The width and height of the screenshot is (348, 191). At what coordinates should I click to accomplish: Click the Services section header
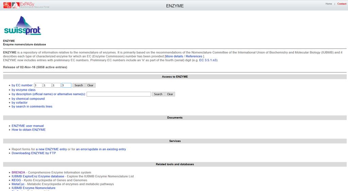tap(175, 141)
